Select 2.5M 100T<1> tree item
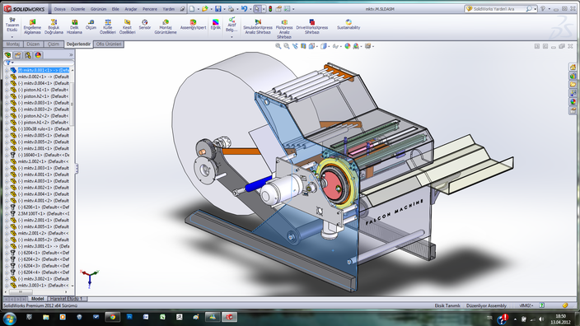 pyautogui.click(x=44, y=214)
